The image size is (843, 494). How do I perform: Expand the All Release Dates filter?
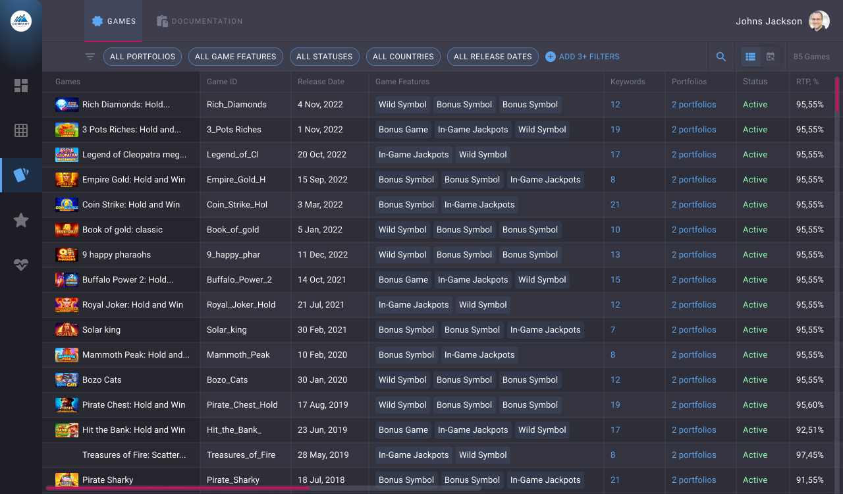tap(493, 57)
